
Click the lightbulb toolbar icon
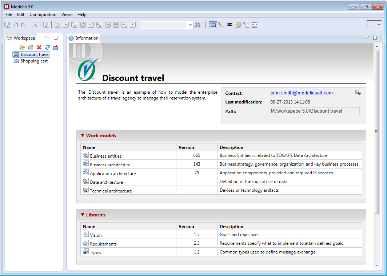pos(46,25)
